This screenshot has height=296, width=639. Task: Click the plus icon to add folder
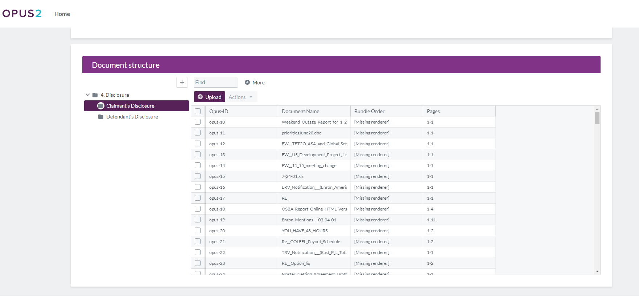coord(182,82)
